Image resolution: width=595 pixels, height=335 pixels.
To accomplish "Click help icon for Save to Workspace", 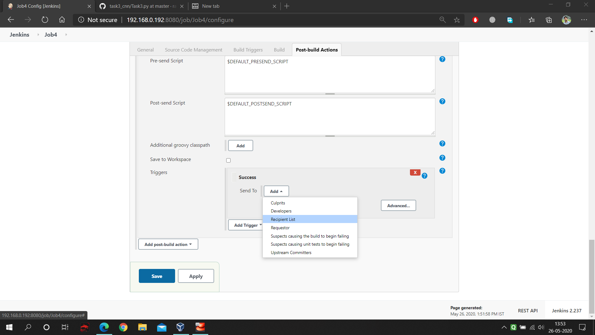I will click(x=442, y=158).
